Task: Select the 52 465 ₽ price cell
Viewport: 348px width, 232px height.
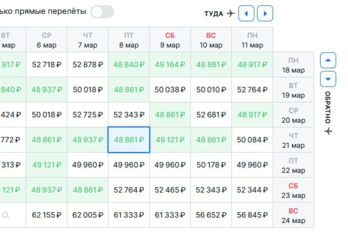Action: coord(170,190)
